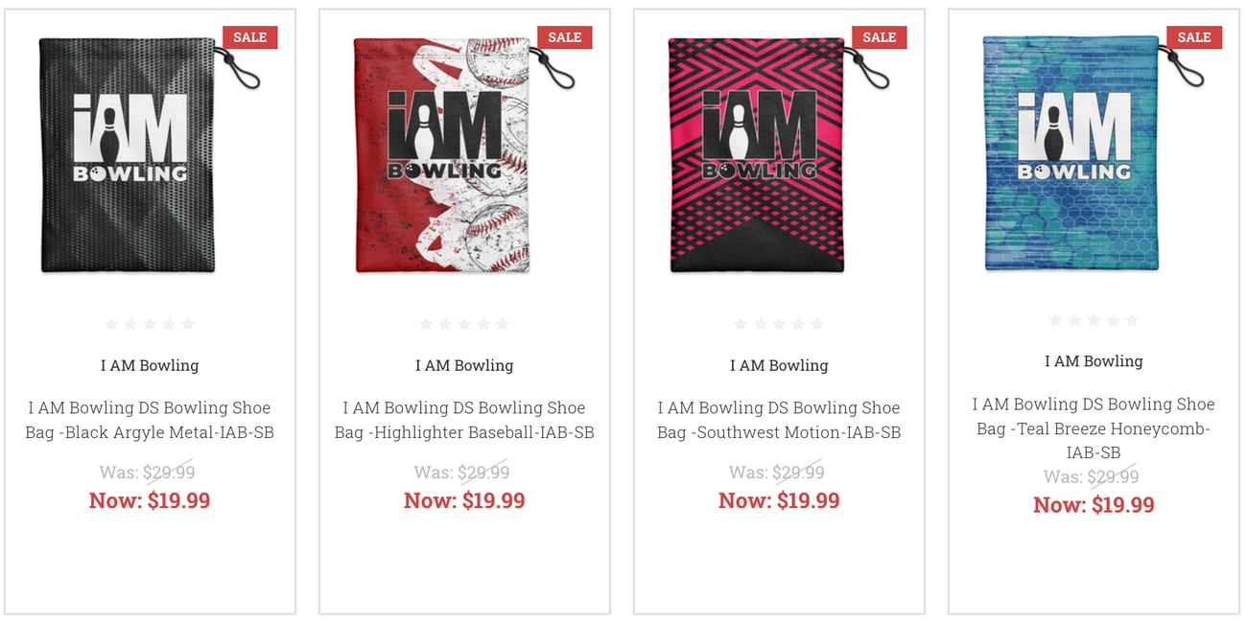Image resolution: width=1247 pixels, height=623 pixels.
Task: Click star rating under Highlighter Baseball bag
Action: pos(464,324)
